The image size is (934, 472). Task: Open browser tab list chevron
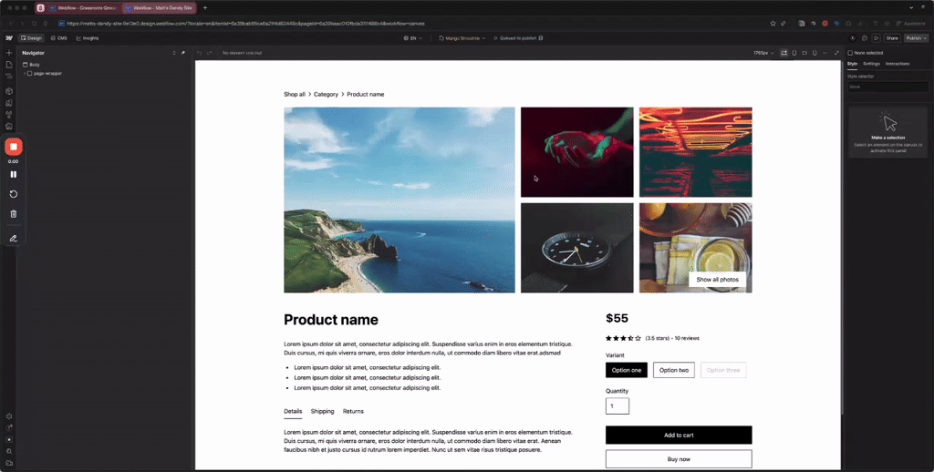[911, 7]
